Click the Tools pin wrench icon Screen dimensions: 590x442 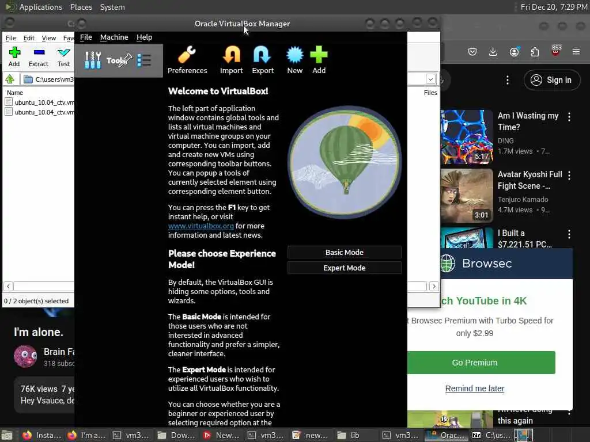[124, 60]
